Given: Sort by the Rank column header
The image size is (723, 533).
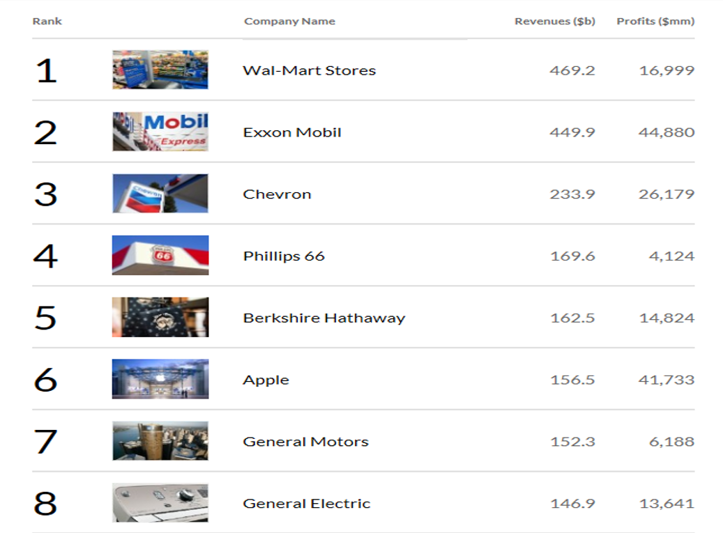Looking at the screenshot, I should (x=47, y=21).
